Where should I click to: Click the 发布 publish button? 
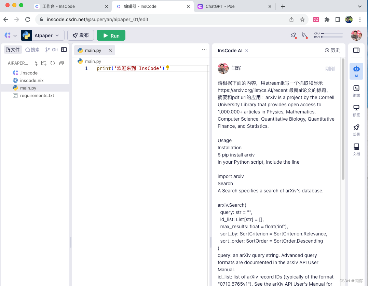(81, 36)
